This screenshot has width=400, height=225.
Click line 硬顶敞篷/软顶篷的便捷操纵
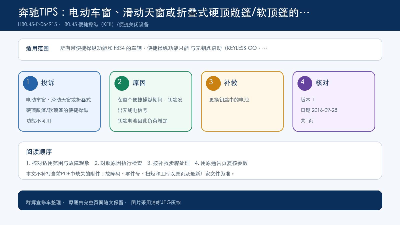click(x=57, y=110)
